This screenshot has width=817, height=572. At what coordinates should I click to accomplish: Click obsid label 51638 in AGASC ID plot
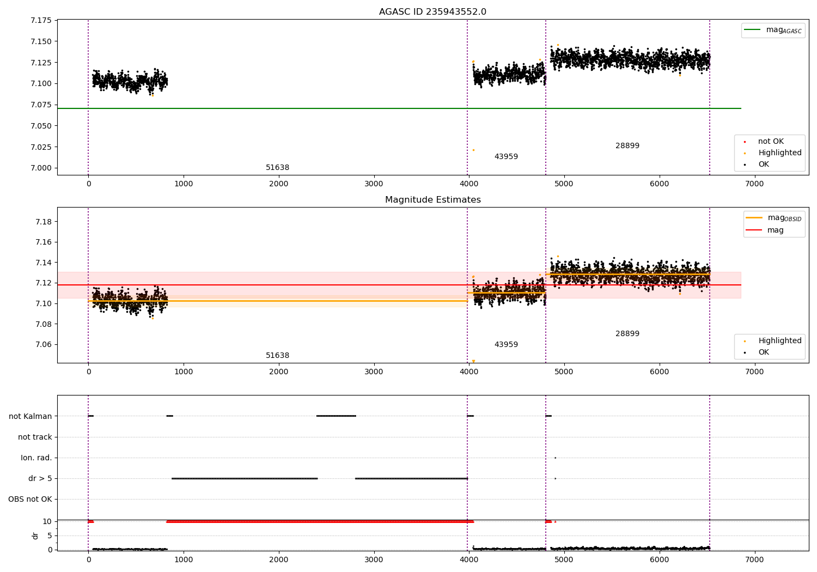[277, 168]
